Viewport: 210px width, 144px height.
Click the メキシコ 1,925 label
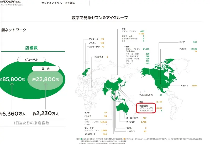pos(189,86)
